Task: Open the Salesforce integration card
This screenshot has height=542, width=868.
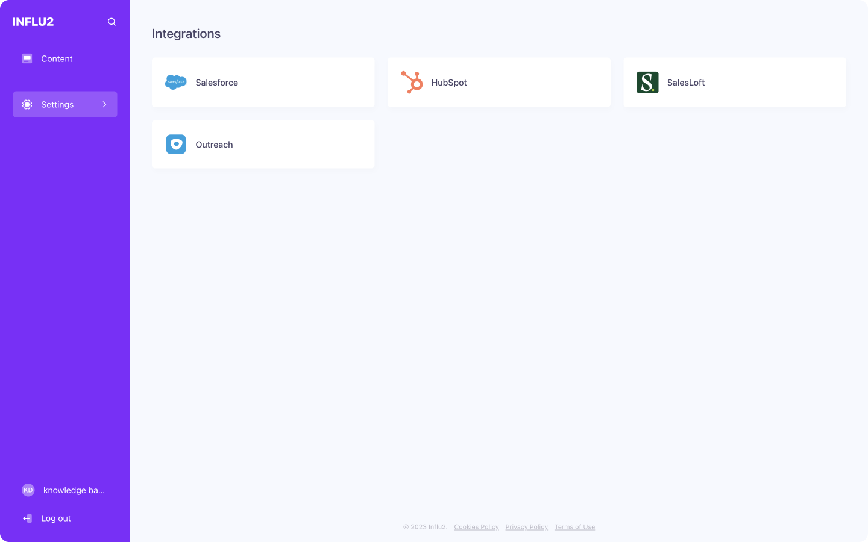Action: click(x=263, y=82)
